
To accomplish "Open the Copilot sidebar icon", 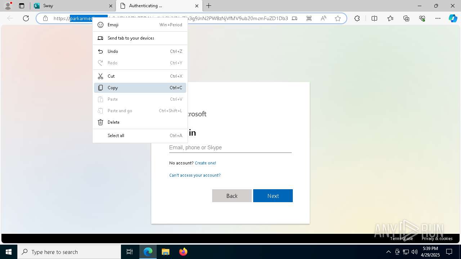I will tap(453, 18).
